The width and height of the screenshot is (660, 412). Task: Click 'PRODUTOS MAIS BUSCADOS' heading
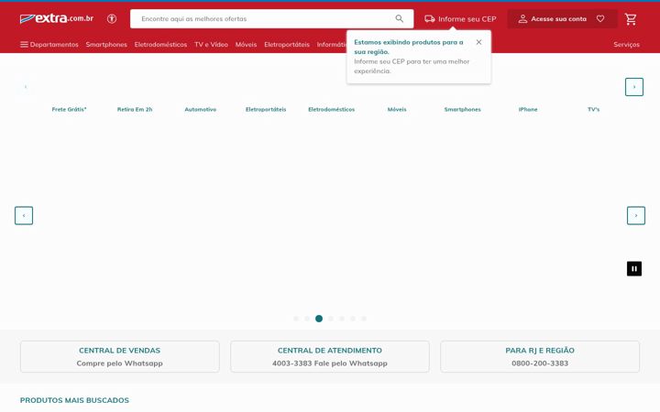(x=74, y=400)
